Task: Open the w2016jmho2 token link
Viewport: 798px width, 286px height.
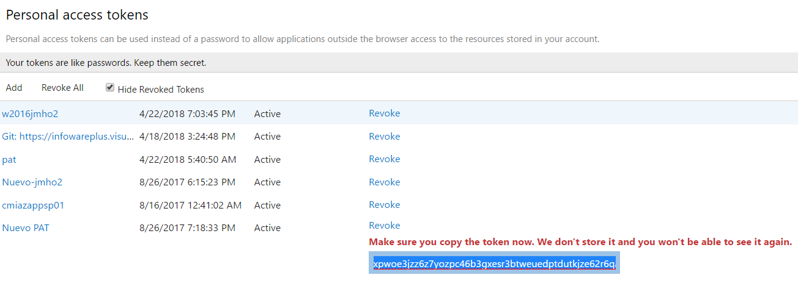Action: 30,113
